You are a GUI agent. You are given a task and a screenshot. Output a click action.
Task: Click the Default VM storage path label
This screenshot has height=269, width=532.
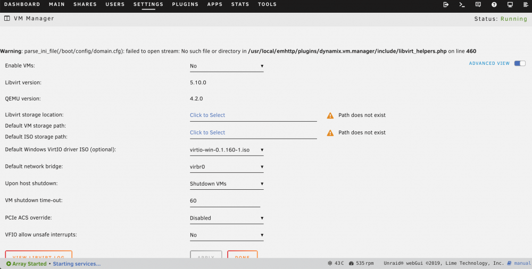pyautogui.click(x=35, y=126)
